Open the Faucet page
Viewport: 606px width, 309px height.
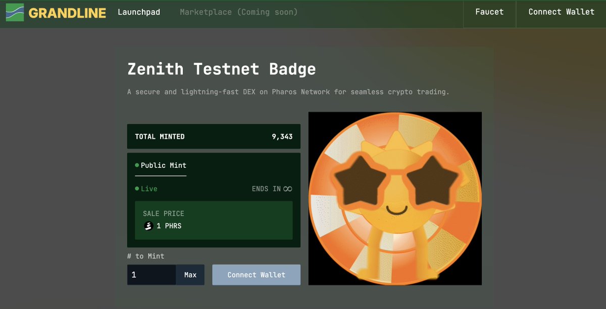coord(489,12)
